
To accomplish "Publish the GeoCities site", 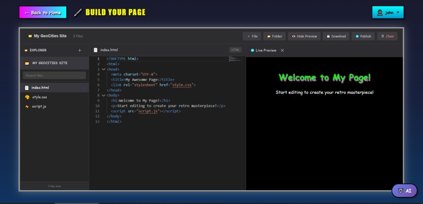I will 363,36.
